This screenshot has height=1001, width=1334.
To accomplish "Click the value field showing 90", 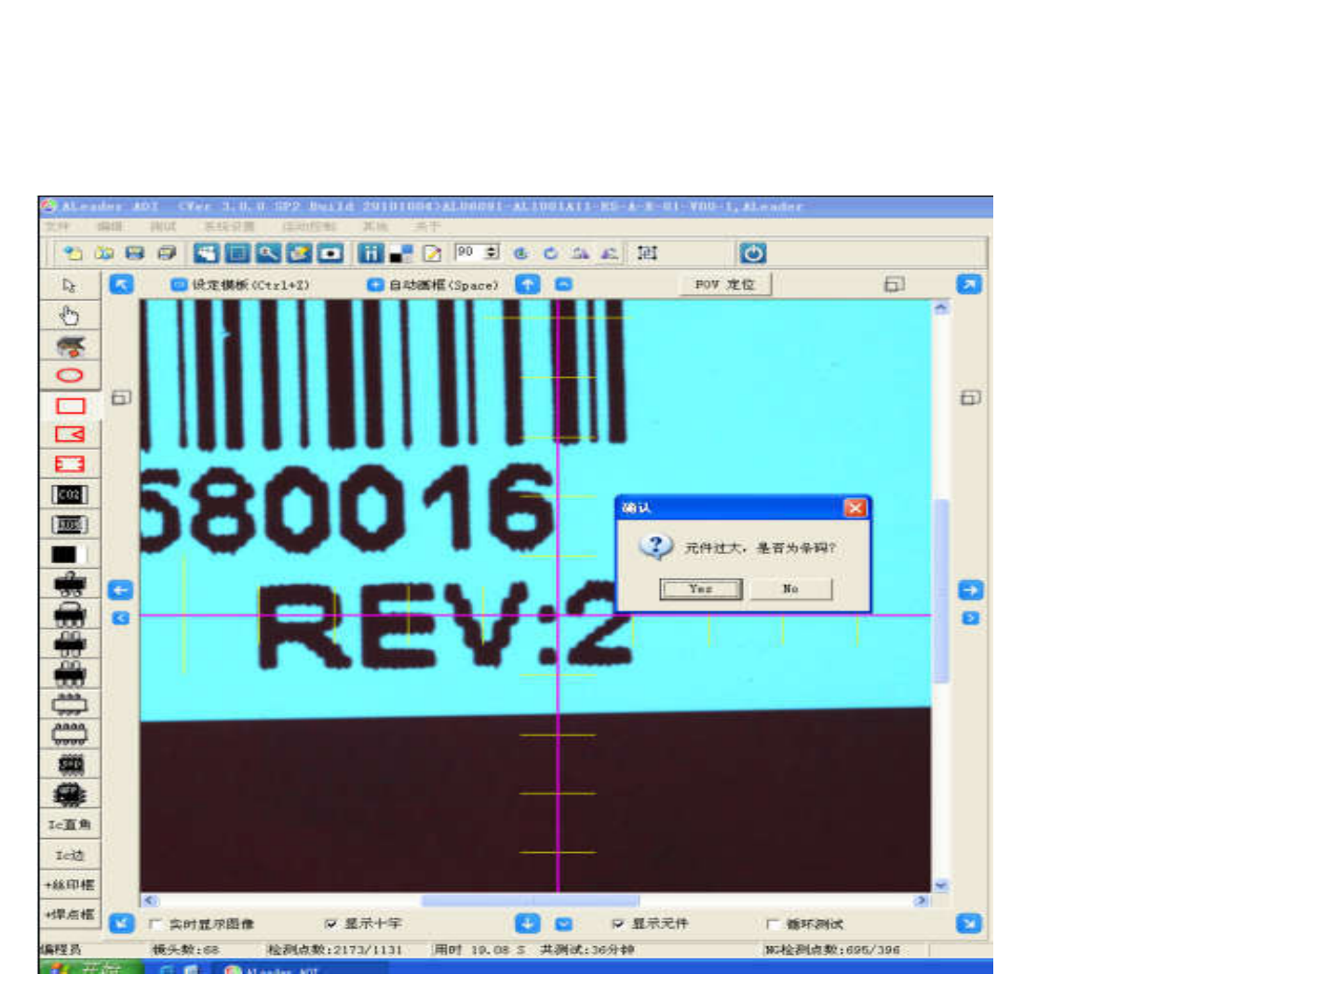I will (469, 252).
